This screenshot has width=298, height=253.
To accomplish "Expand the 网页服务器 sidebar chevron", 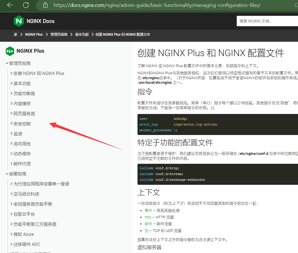I will [12, 114].
